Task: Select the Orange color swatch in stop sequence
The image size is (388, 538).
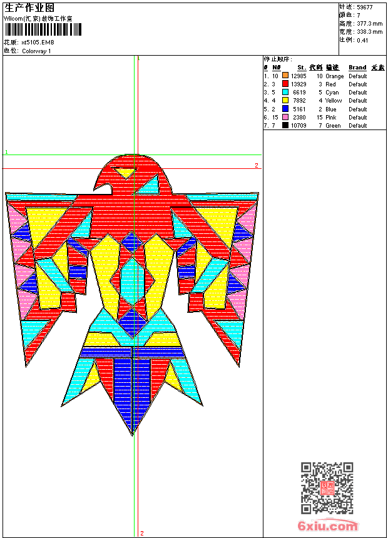Action: 285,76
